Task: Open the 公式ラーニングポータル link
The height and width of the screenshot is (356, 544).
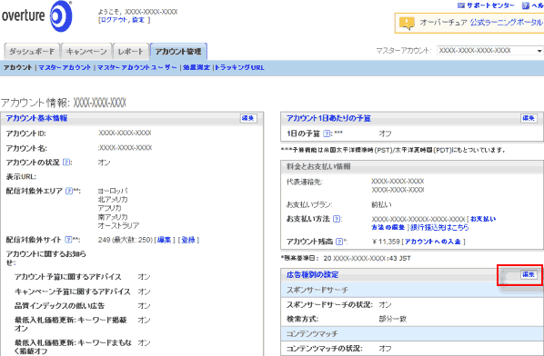Action: (x=506, y=23)
